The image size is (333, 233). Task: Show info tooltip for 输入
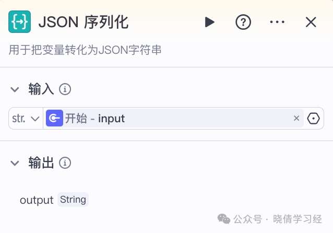(x=65, y=89)
